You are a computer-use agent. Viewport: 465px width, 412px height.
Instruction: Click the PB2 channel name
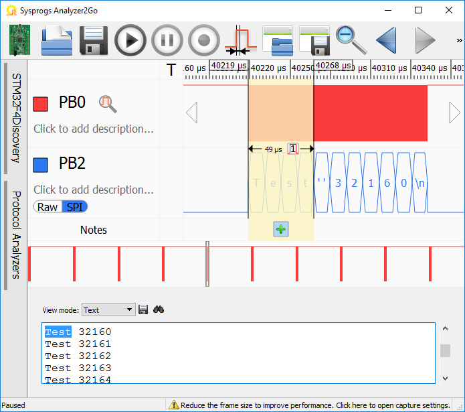[72, 163]
